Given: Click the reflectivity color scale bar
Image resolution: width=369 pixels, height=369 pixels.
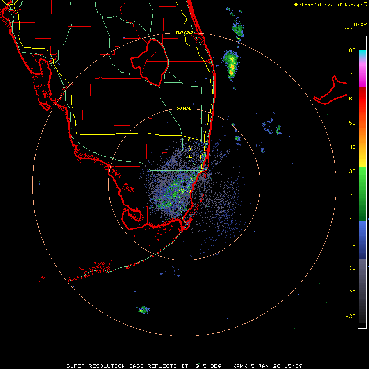Looking at the screenshot, I should [362, 182].
